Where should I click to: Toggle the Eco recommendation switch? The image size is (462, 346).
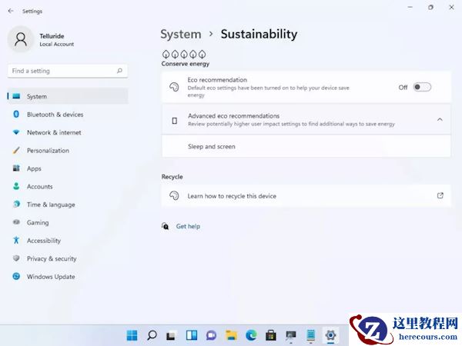(x=422, y=87)
